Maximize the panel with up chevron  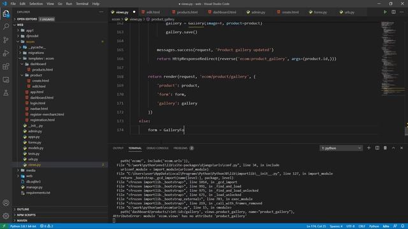click(x=393, y=148)
